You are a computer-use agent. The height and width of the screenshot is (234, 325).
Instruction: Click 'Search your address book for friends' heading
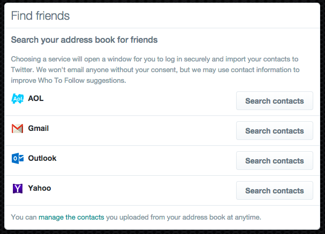[x=84, y=40]
